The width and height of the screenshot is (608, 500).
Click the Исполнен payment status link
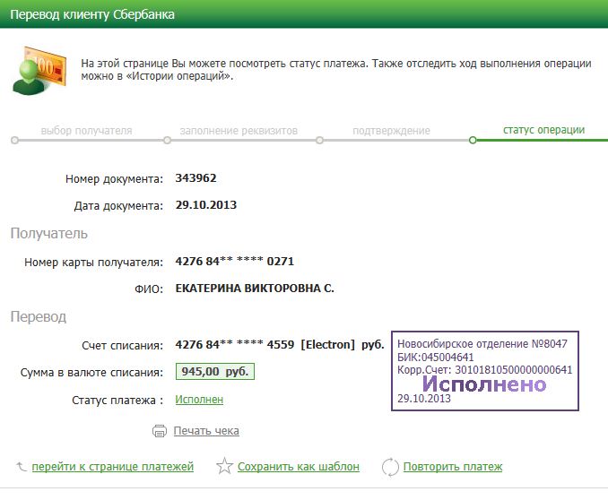pos(199,400)
